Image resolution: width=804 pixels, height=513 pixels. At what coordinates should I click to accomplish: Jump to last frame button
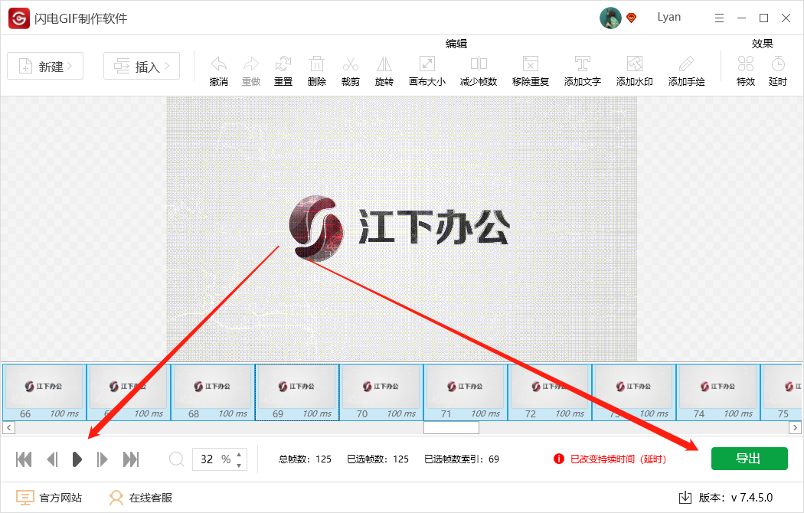pyautogui.click(x=131, y=459)
